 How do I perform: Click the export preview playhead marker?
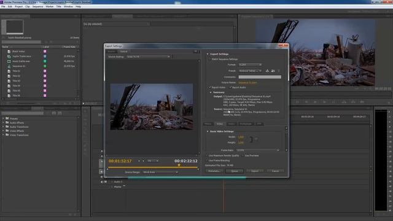coord(179,165)
